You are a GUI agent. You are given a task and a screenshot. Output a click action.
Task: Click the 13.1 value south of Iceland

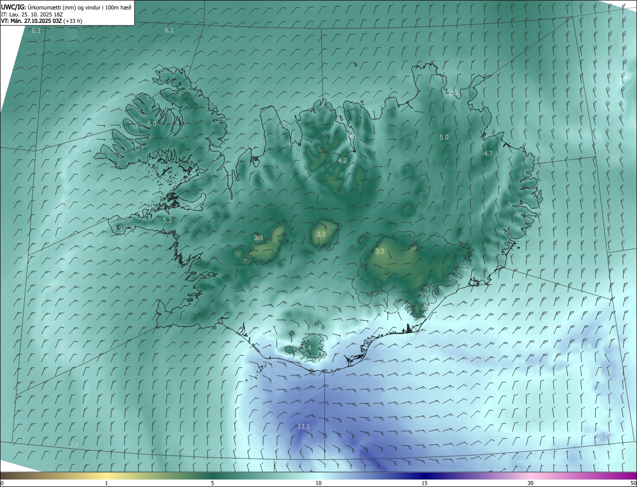(304, 427)
